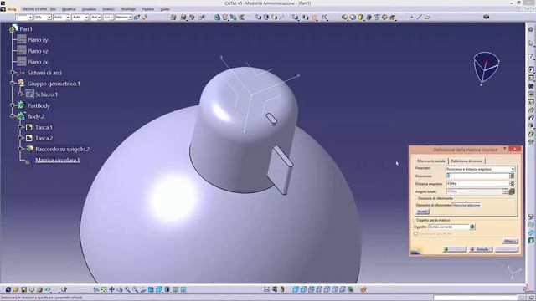The width and height of the screenshot is (536, 301).
Task: Click the OK button with green light
Action: (x=455, y=249)
